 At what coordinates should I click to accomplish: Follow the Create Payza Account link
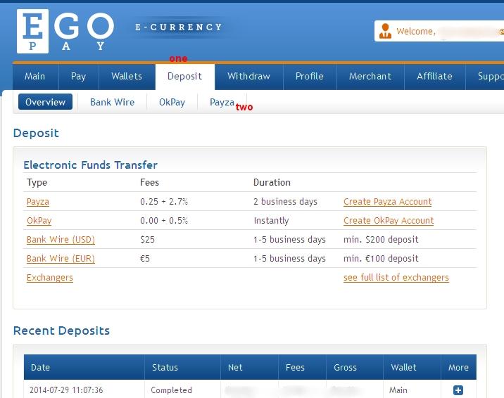[x=388, y=202]
